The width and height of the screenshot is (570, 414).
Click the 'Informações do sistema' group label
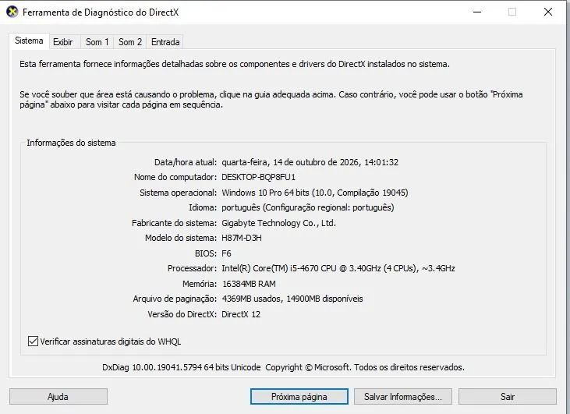coord(71,143)
